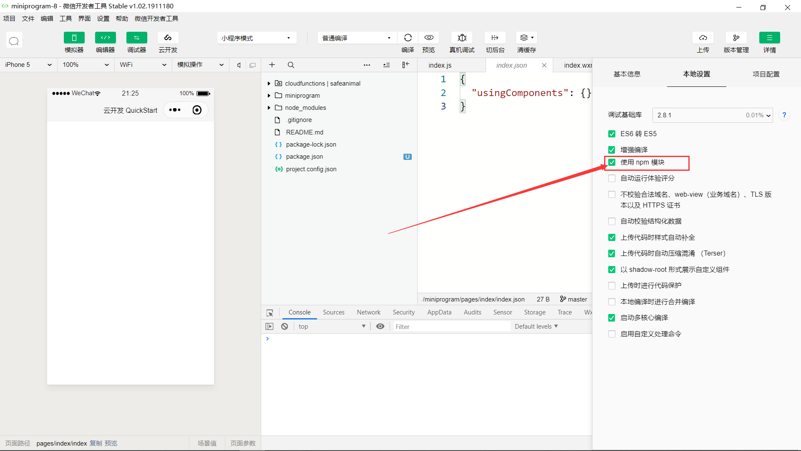The image size is (801, 451).
Task: Enable 自动运行体验评分 checkbox
Action: 612,178
